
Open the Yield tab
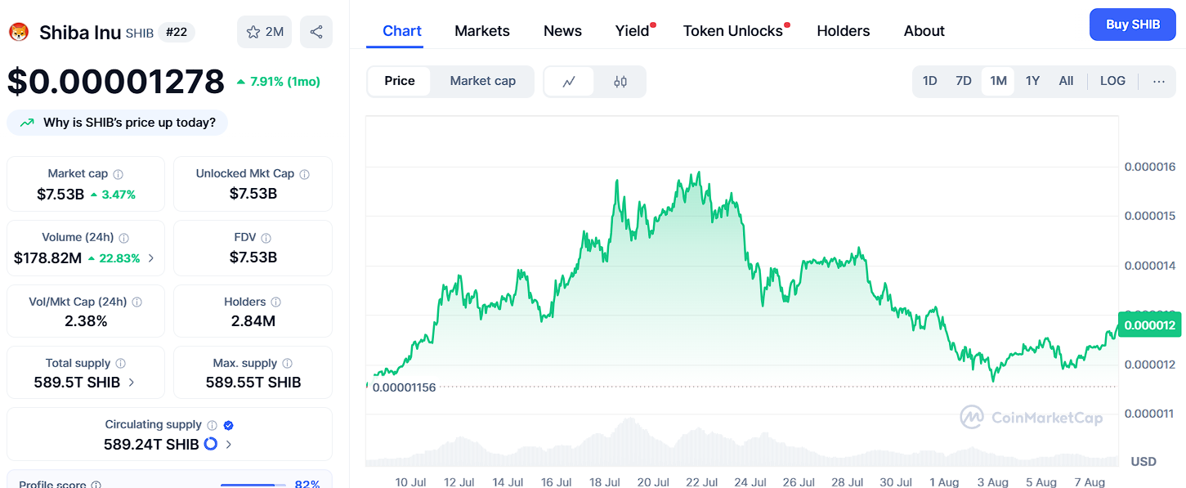pyautogui.click(x=633, y=31)
